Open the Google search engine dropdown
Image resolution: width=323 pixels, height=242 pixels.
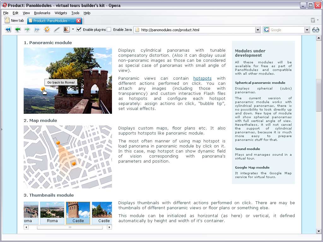tap(307, 30)
